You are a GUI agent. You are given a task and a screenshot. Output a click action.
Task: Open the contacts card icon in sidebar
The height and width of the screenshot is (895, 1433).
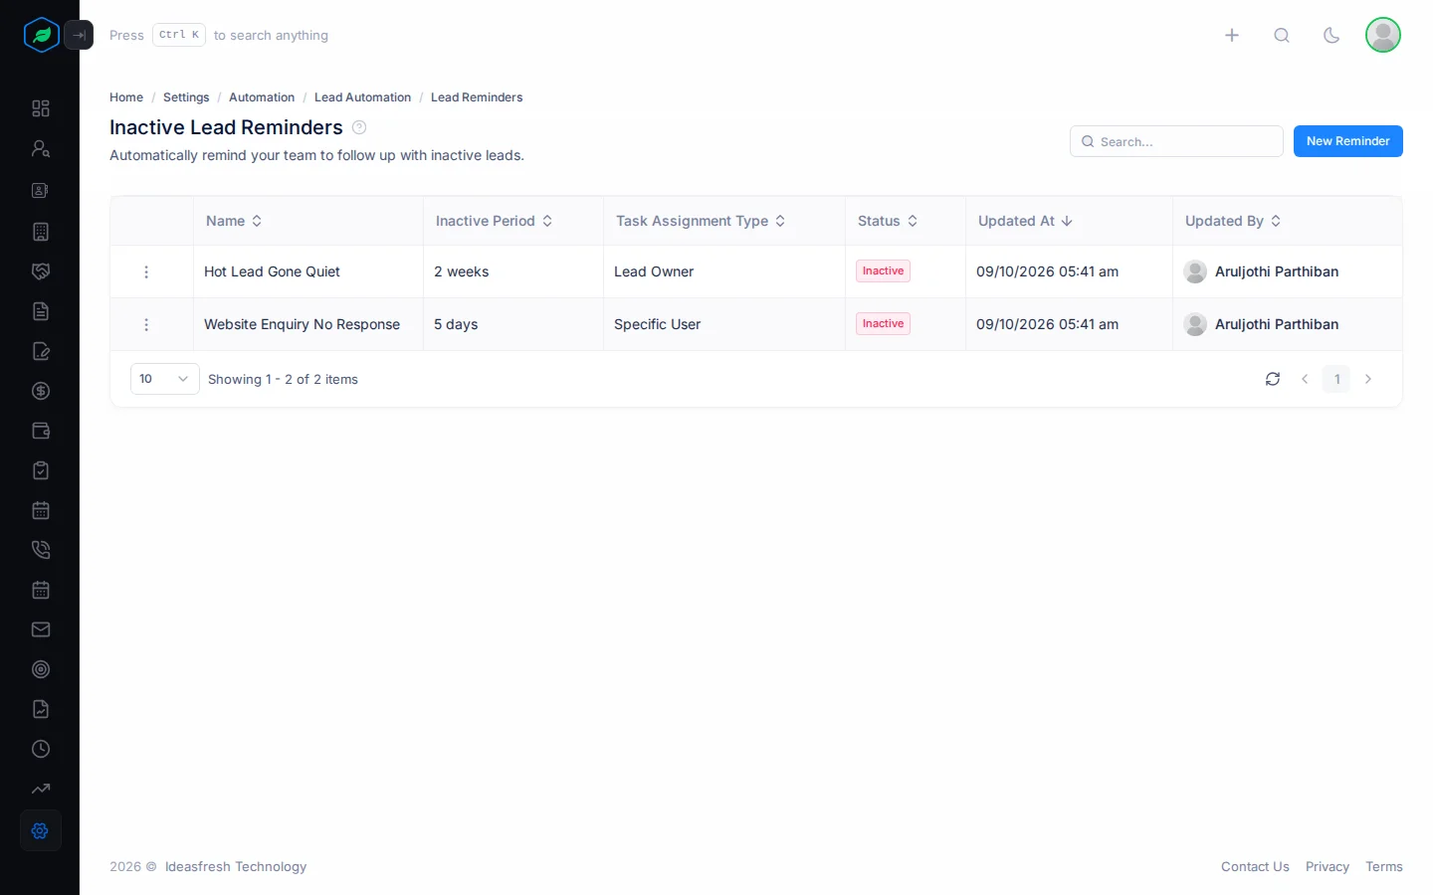click(41, 190)
